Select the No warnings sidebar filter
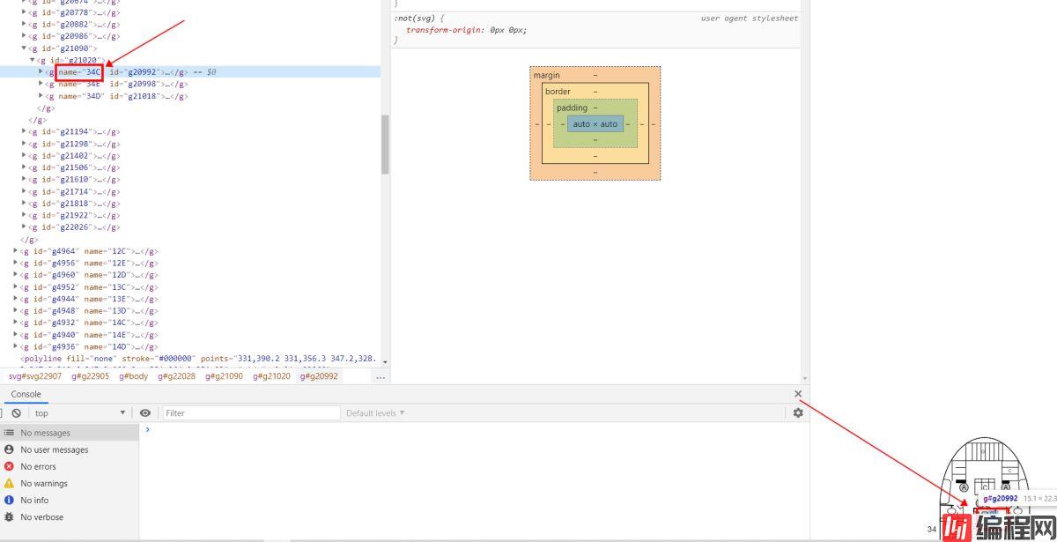1057x542 pixels. click(x=43, y=484)
